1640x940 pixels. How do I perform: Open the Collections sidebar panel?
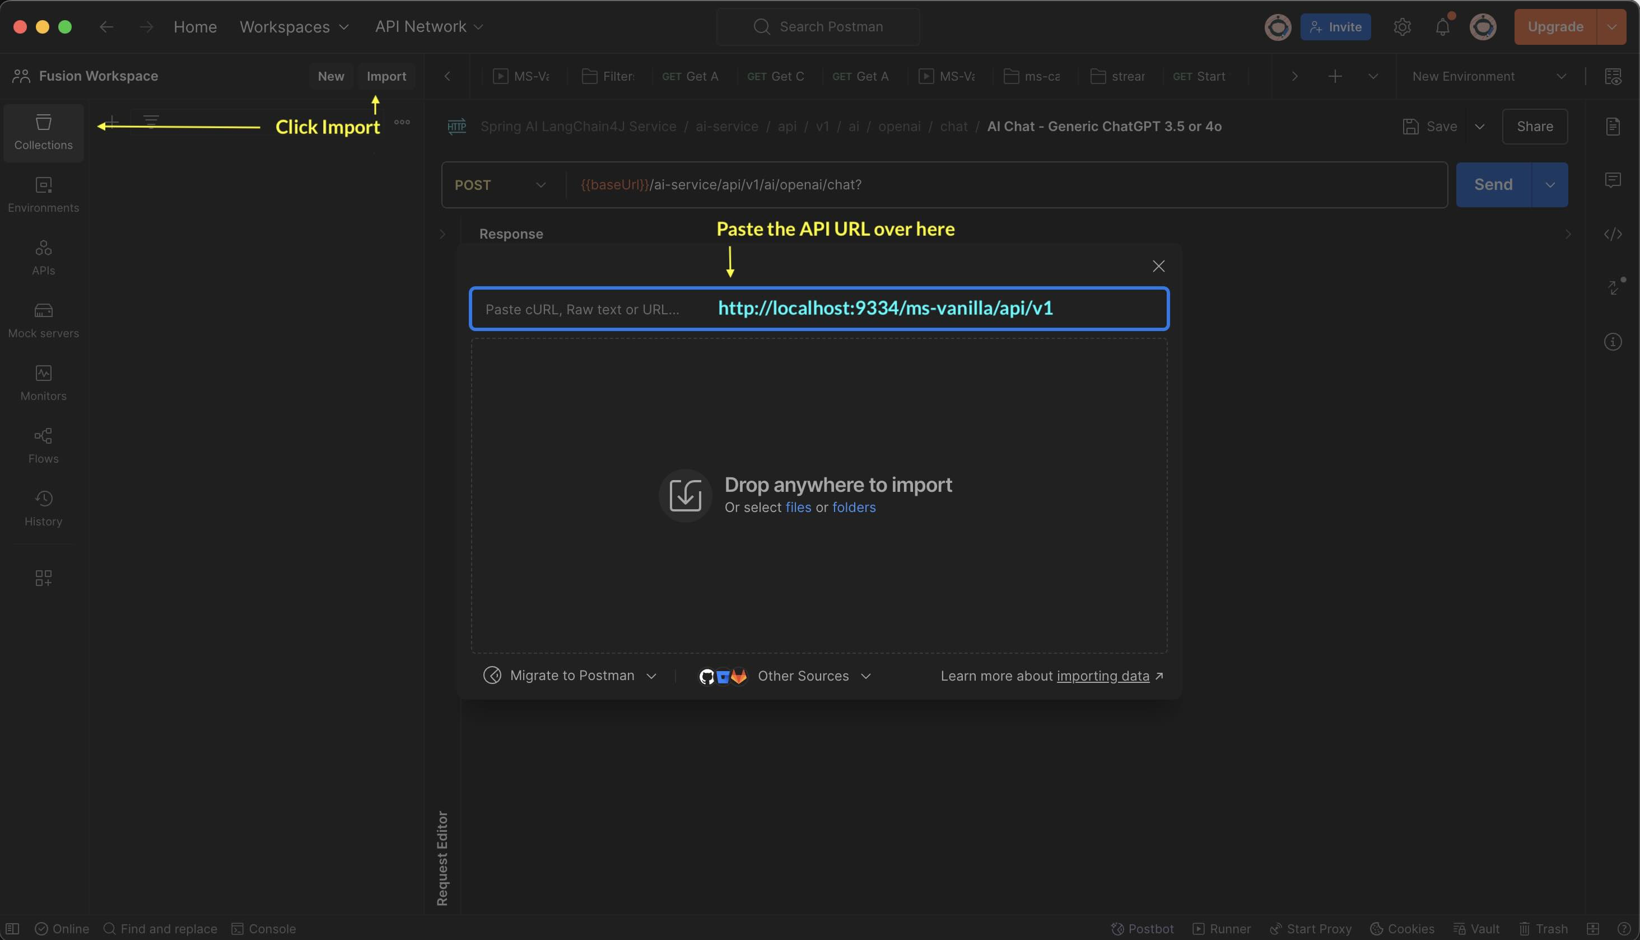coord(43,132)
